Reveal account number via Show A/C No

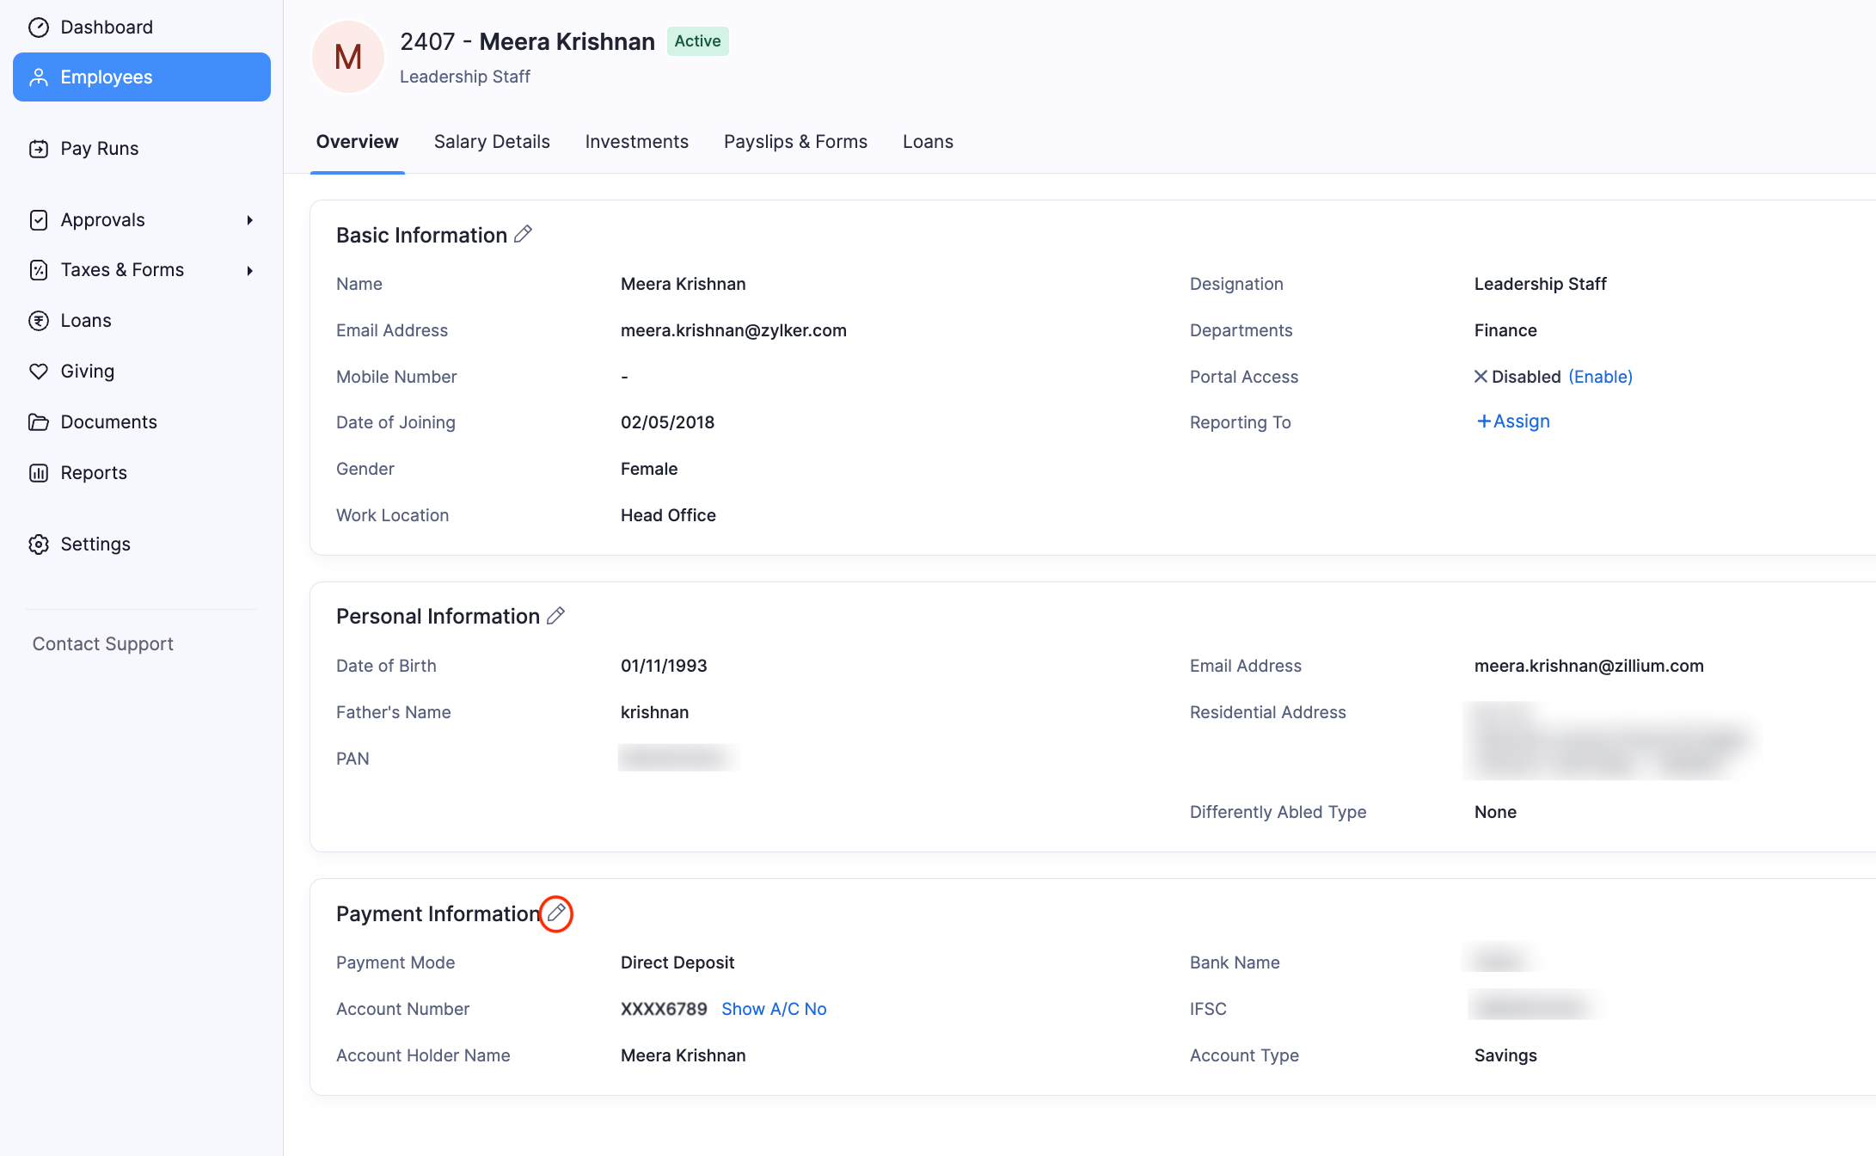[x=773, y=1008]
